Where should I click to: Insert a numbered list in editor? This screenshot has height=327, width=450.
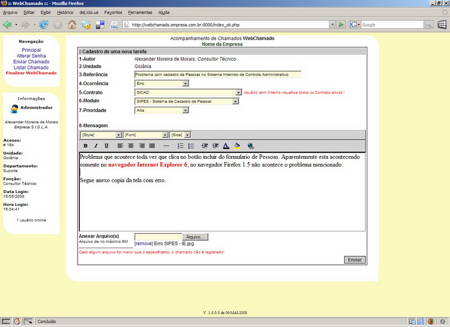[x=181, y=146]
